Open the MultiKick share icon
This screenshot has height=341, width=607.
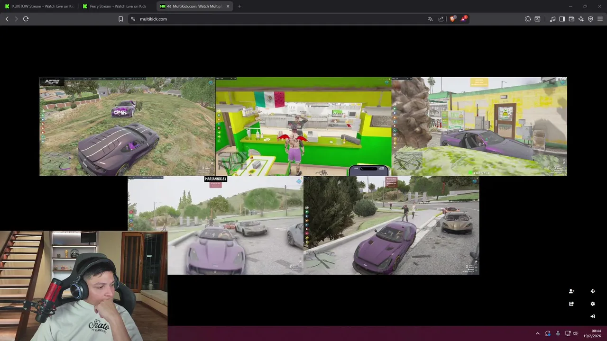click(x=571, y=304)
